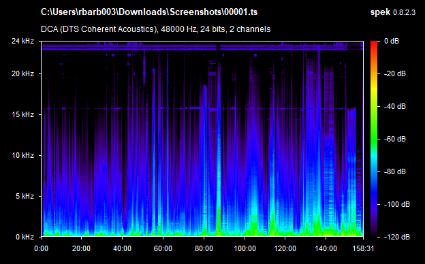Click the 24 kHz frequency axis label
Viewport: 425px width, 264px height.
click(22, 41)
